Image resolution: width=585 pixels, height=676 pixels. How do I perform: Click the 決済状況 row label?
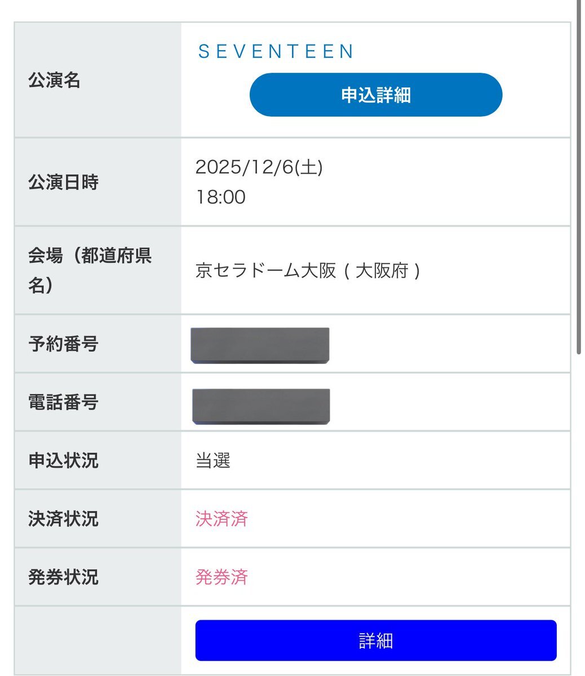click(x=63, y=519)
